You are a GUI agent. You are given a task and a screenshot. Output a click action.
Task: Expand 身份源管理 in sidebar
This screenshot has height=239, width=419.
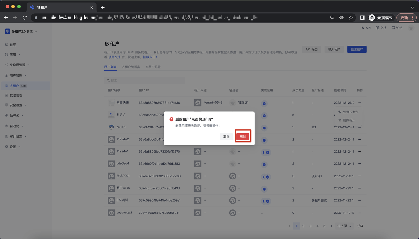point(18,65)
